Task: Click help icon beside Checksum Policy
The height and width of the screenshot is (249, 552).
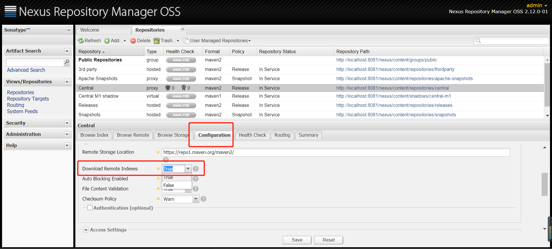Action: 203,199
